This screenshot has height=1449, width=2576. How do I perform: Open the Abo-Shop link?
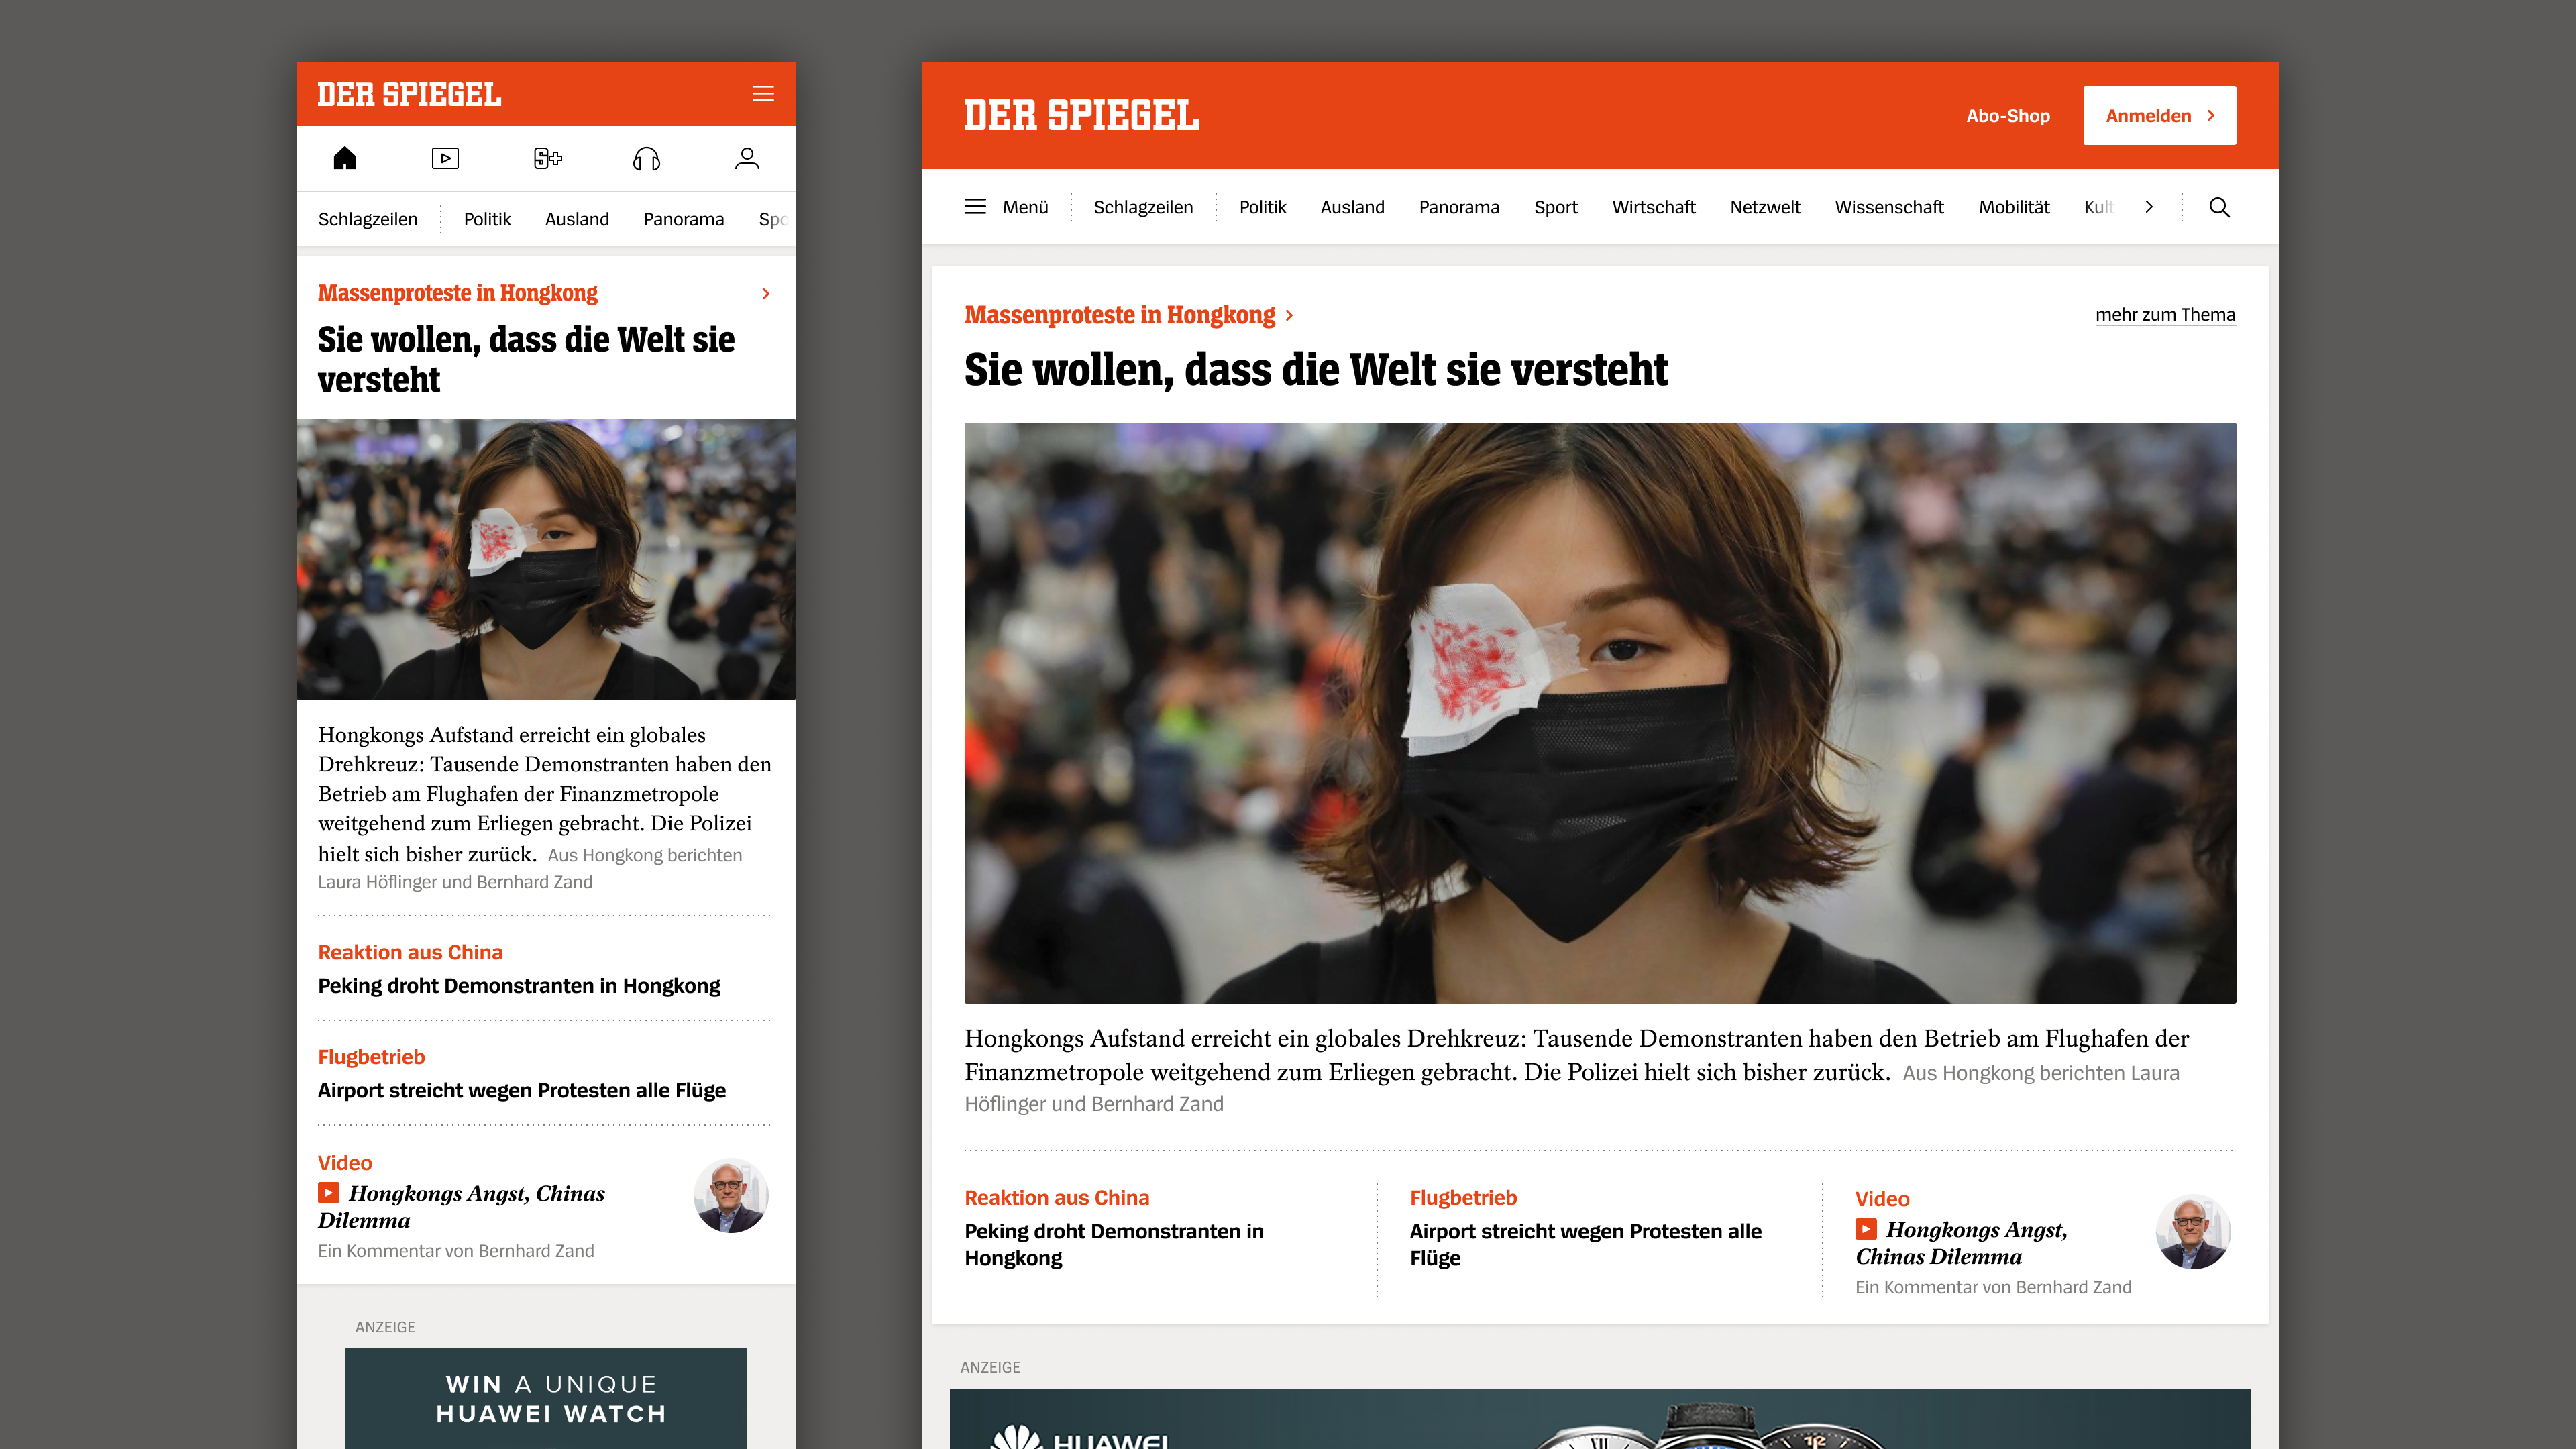(2007, 116)
